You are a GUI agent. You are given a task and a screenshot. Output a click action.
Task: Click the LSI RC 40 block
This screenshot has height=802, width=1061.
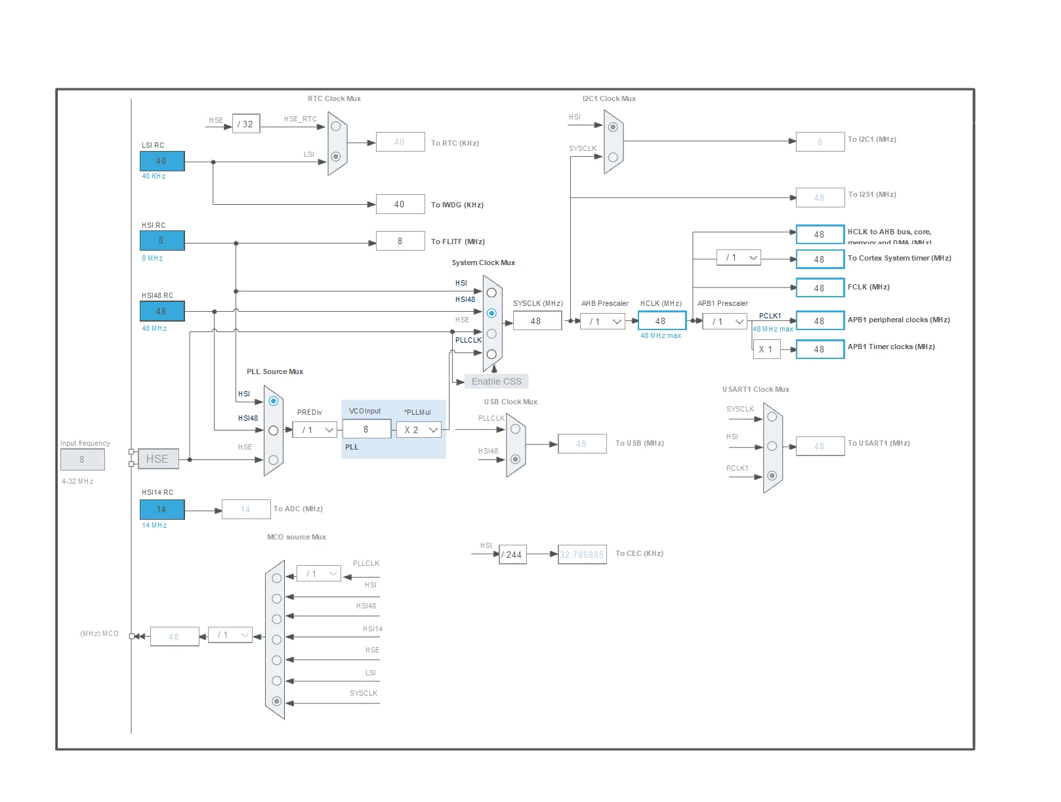[x=162, y=161]
